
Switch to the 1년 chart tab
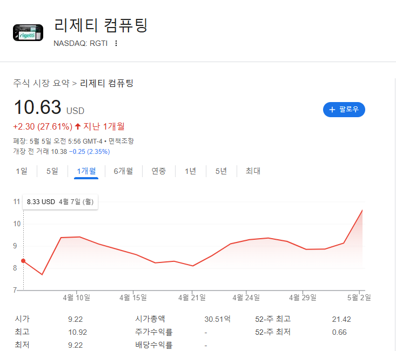190,171
